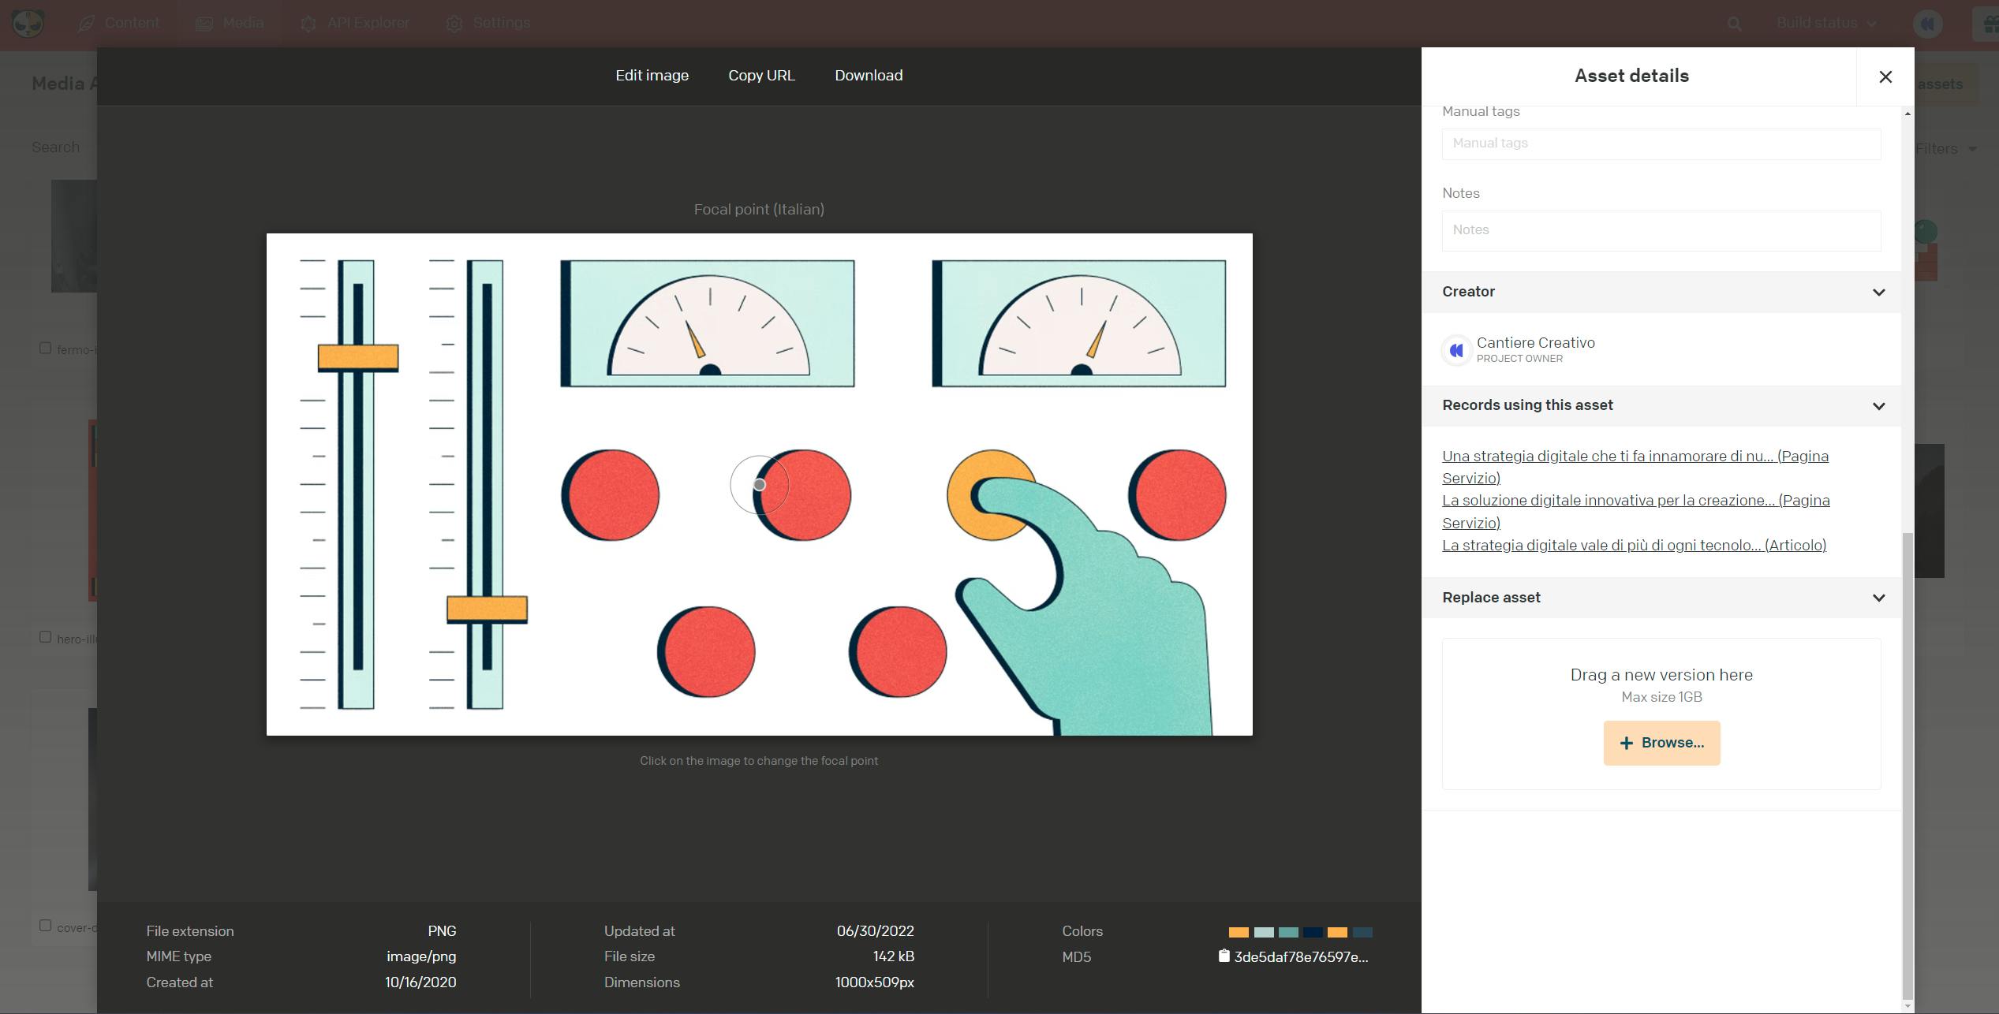
Task: Click in the Manual tags field
Action: tap(1661, 144)
